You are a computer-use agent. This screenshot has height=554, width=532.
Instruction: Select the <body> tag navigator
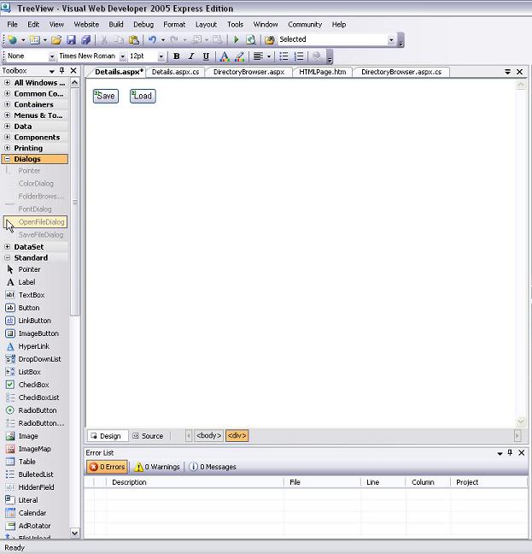coord(208,436)
